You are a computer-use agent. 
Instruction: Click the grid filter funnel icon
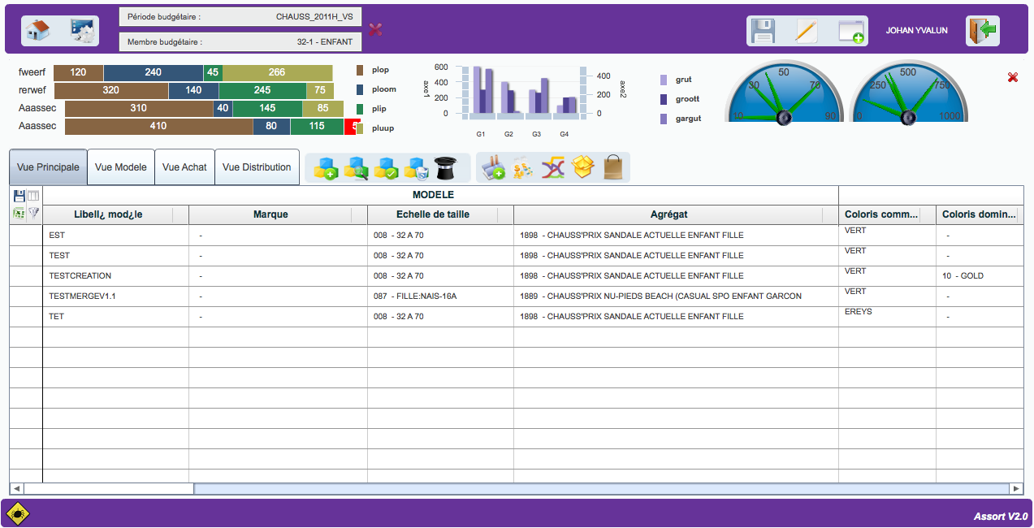point(33,213)
